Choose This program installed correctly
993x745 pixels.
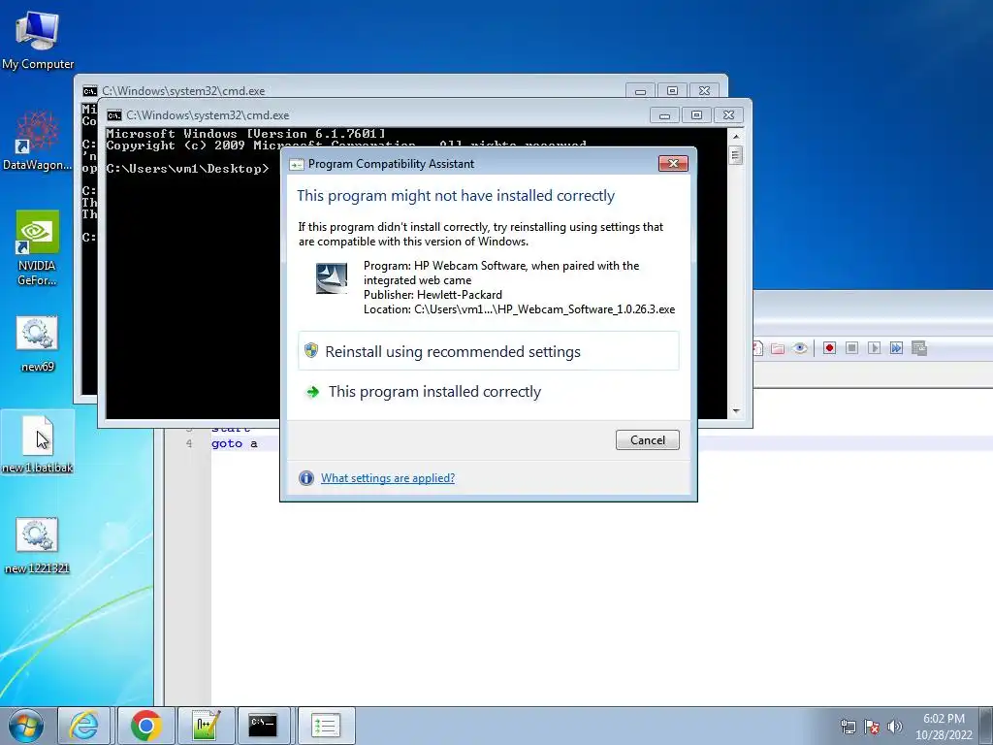click(x=434, y=392)
